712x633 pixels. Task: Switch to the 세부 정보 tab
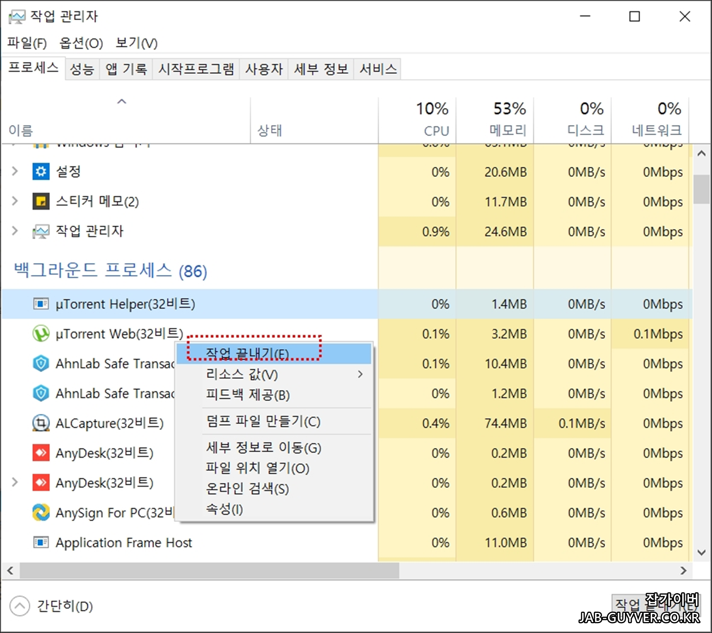point(321,70)
